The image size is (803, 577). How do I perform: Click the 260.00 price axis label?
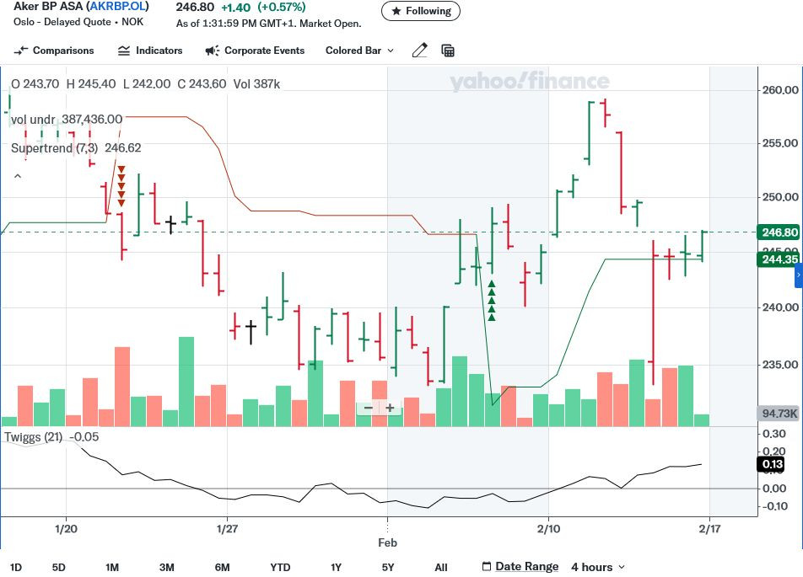tap(780, 90)
